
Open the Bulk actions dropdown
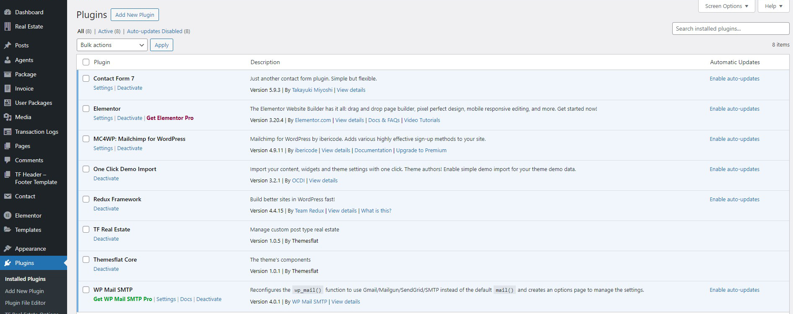click(x=112, y=45)
